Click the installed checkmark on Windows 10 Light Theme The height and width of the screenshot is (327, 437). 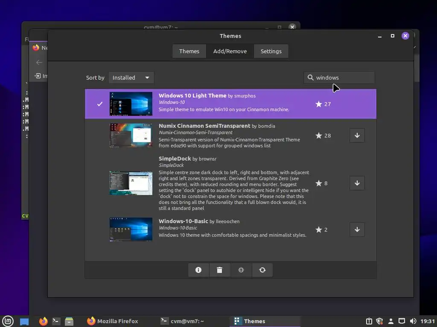[x=100, y=104]
